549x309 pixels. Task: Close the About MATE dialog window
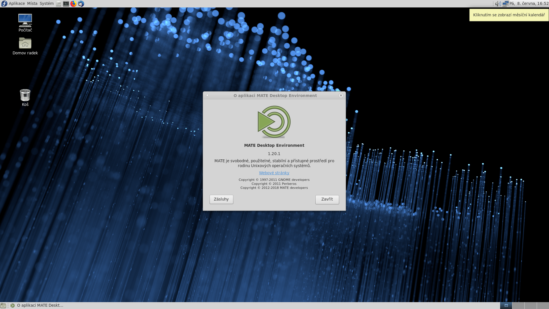(x=341, y=96)
